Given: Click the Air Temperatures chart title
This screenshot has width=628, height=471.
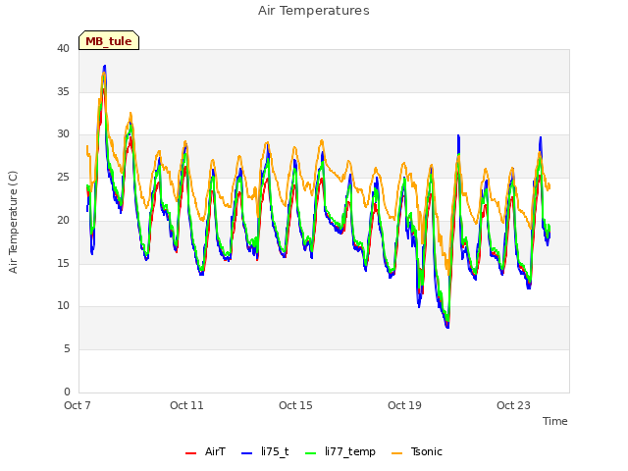Looking at the screenshot, I should tap(314, 11).
